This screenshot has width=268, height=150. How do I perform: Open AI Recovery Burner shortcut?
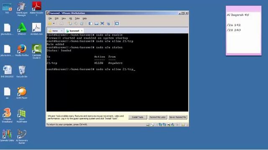click(x=22, y=137)
